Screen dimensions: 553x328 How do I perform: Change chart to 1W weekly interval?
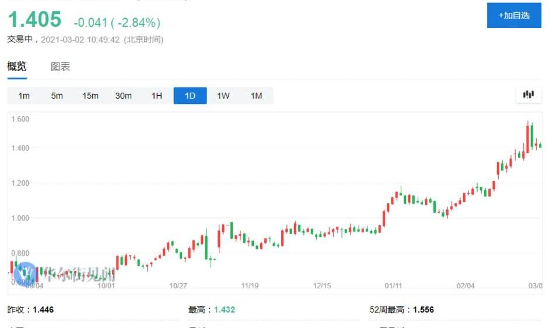coord(223,96)
